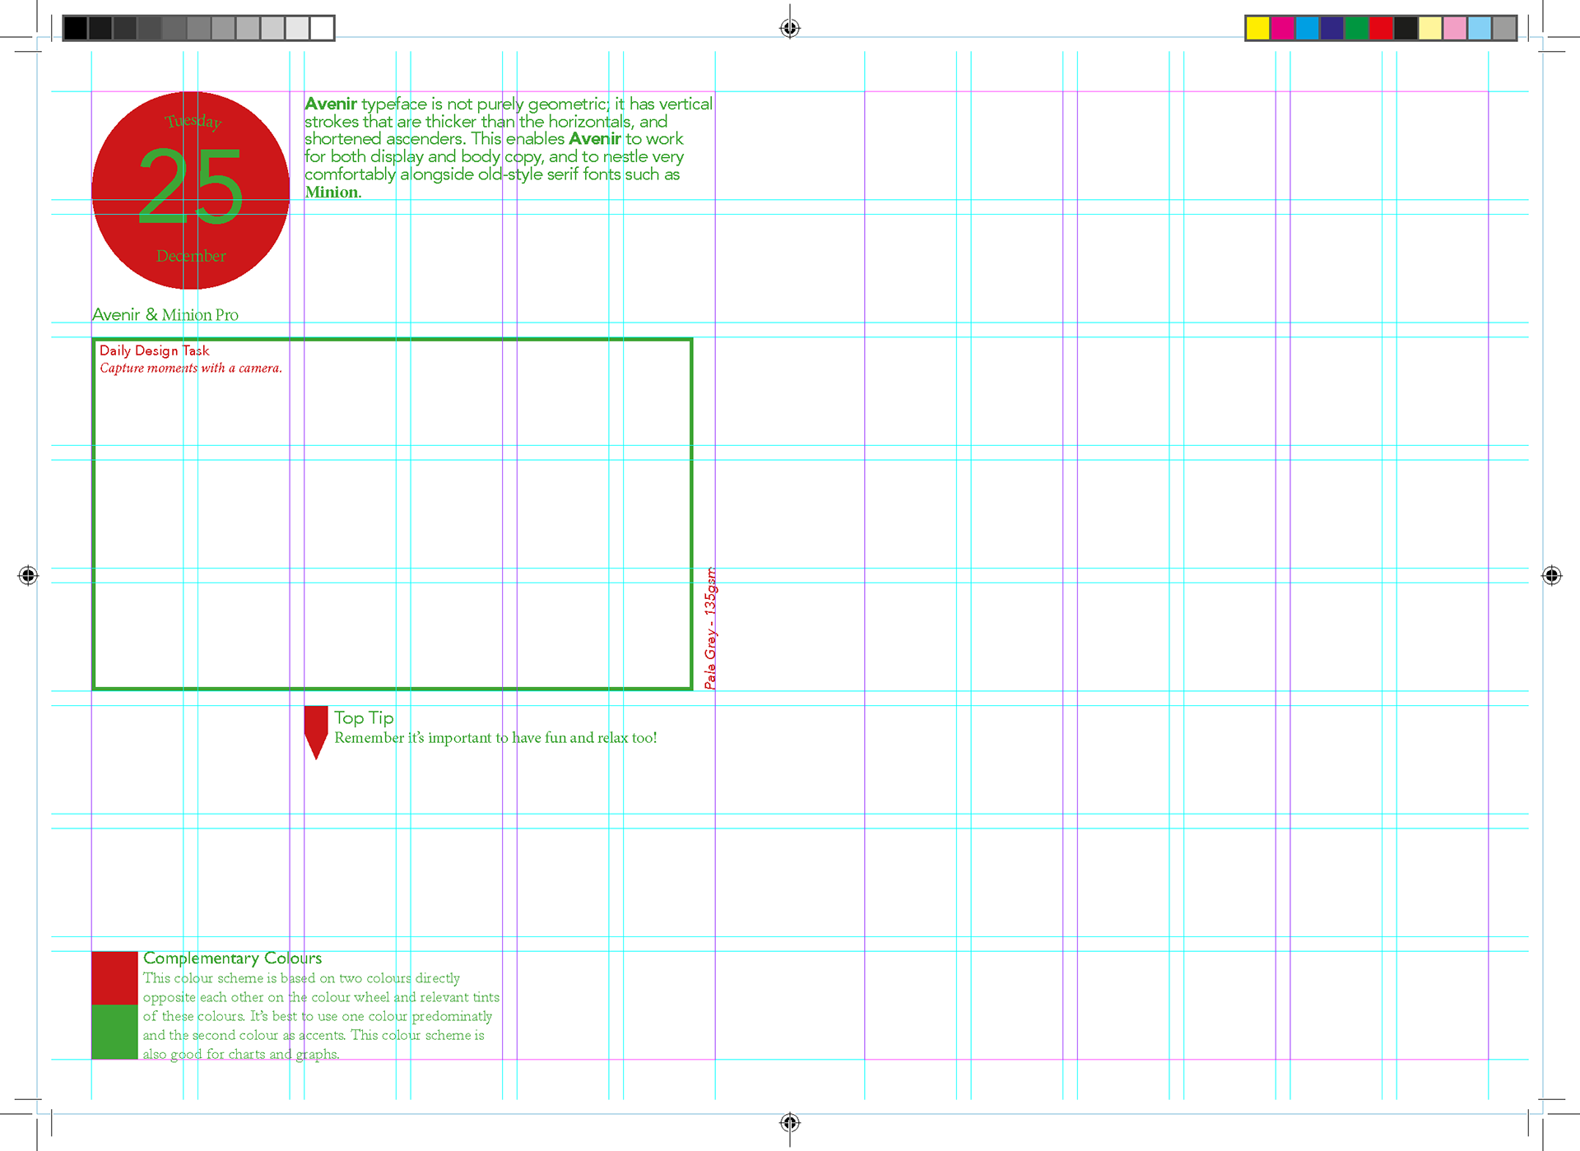Select the green swatch in the top colour bar
Screen dimensions: 1580x1151
coord(1356,28)
